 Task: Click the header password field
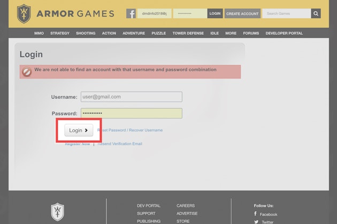(190, 13)
